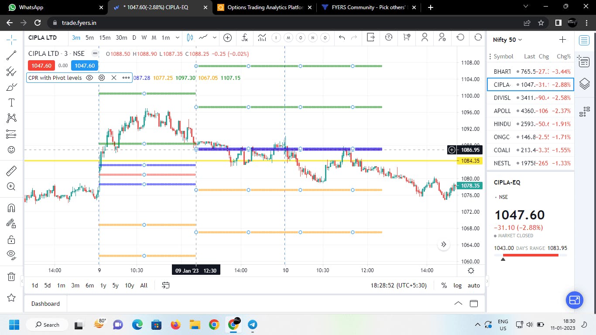This screenshot has height=335, width=596.
Task: Select the ruler Measure tool
Action: pos(11,171)
